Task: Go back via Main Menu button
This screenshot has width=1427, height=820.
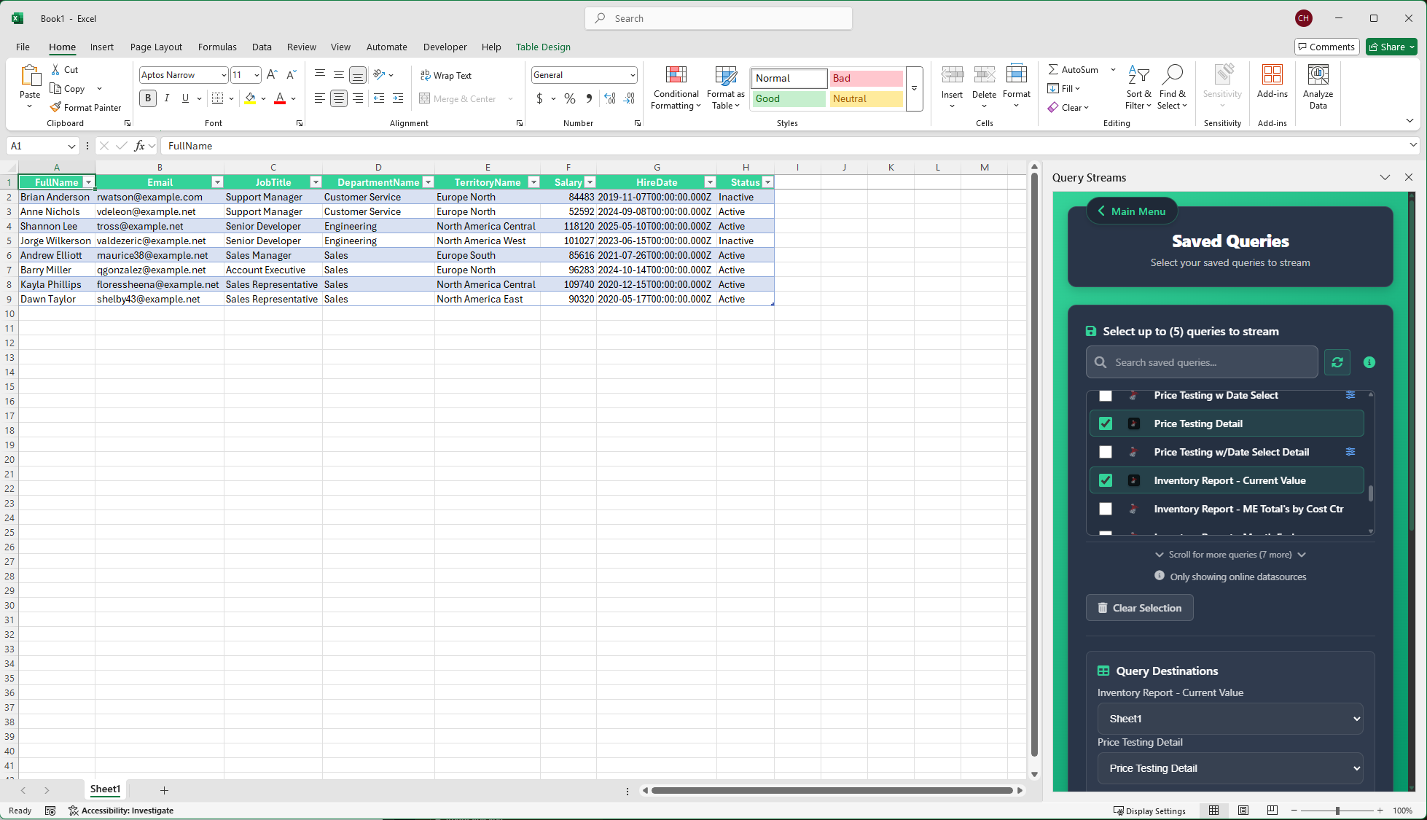Action: 1131,211
